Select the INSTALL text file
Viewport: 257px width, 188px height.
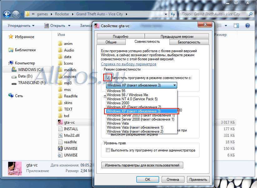(68, 129)
